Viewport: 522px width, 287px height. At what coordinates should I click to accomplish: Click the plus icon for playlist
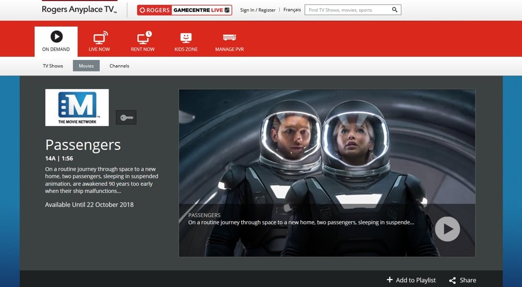[x=389, y=280]
